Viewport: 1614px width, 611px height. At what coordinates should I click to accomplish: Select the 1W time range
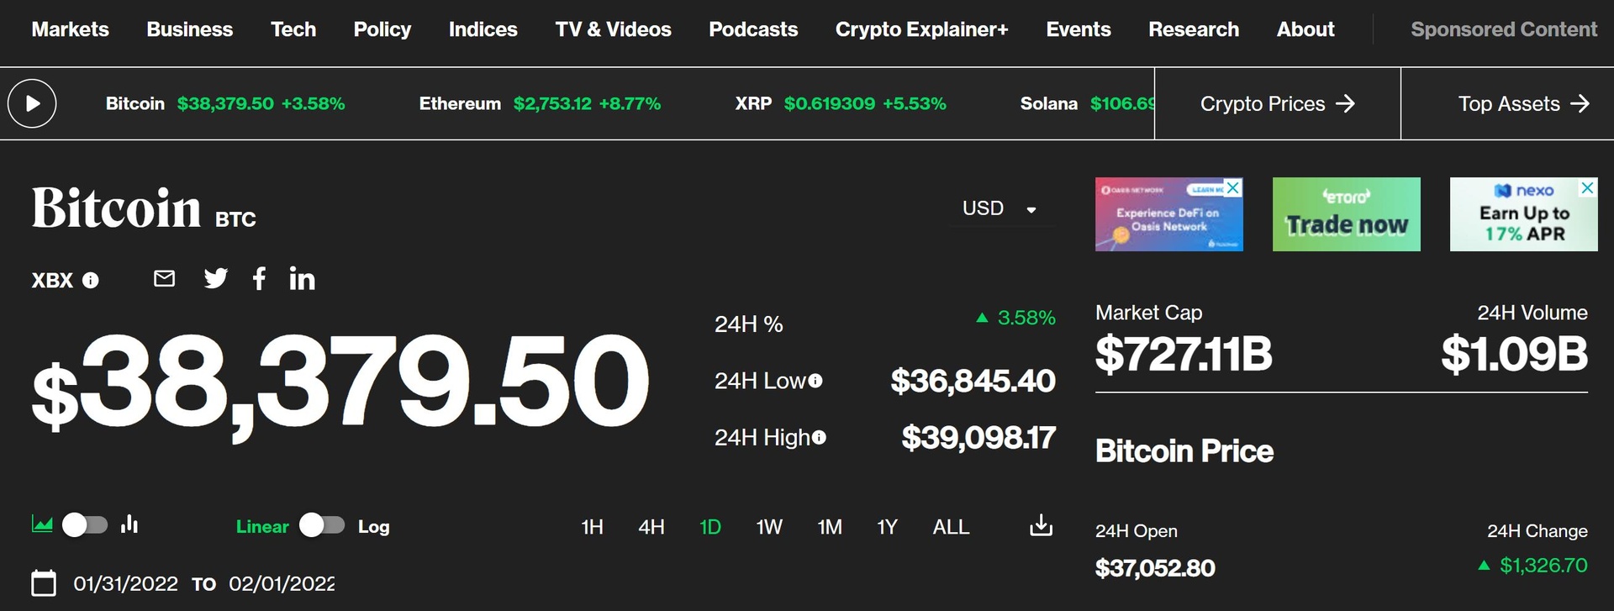pyautogui.click(x=769, y=527)
